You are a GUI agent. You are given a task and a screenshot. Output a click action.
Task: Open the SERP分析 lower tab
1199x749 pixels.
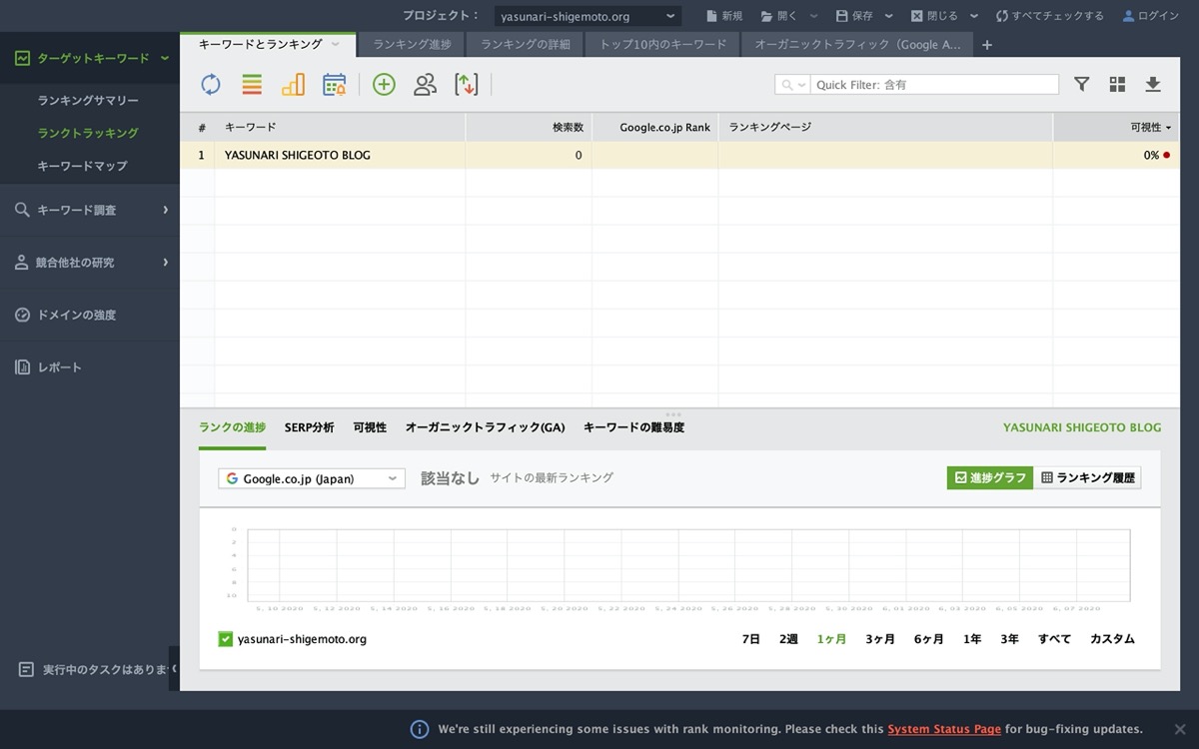tap(310, 427)
